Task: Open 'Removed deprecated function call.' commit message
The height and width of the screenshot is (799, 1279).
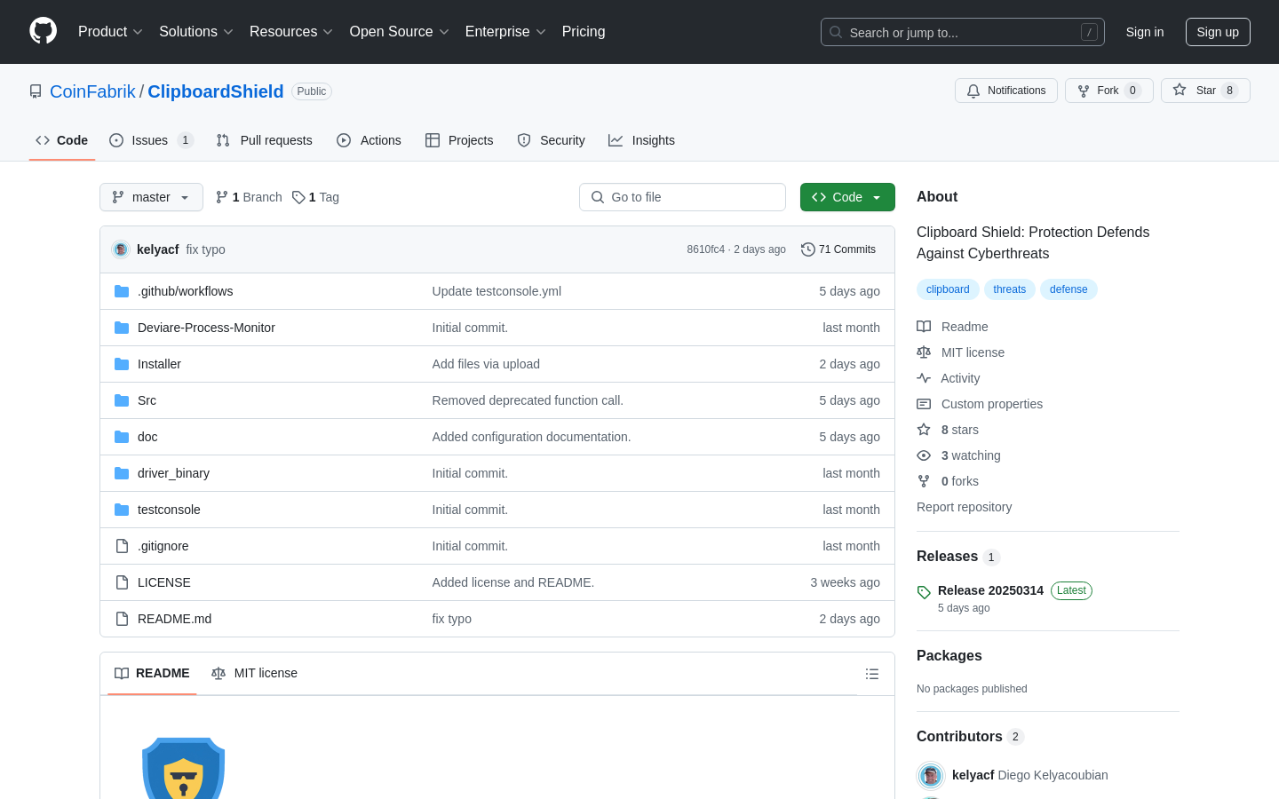Action: (528, 400)
